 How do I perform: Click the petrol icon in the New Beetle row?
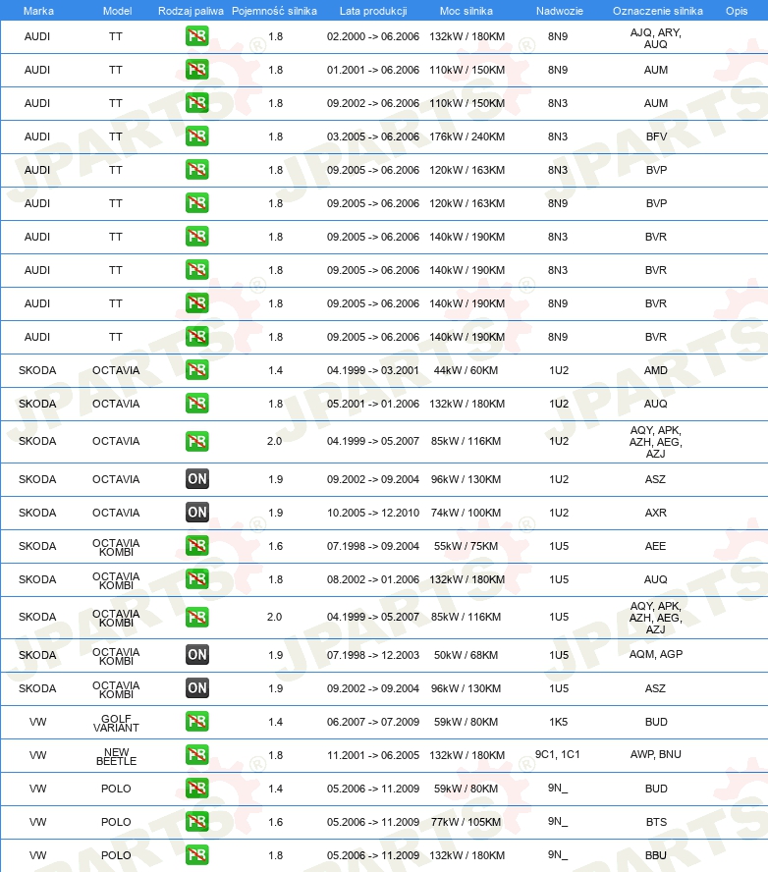[196, 755]
